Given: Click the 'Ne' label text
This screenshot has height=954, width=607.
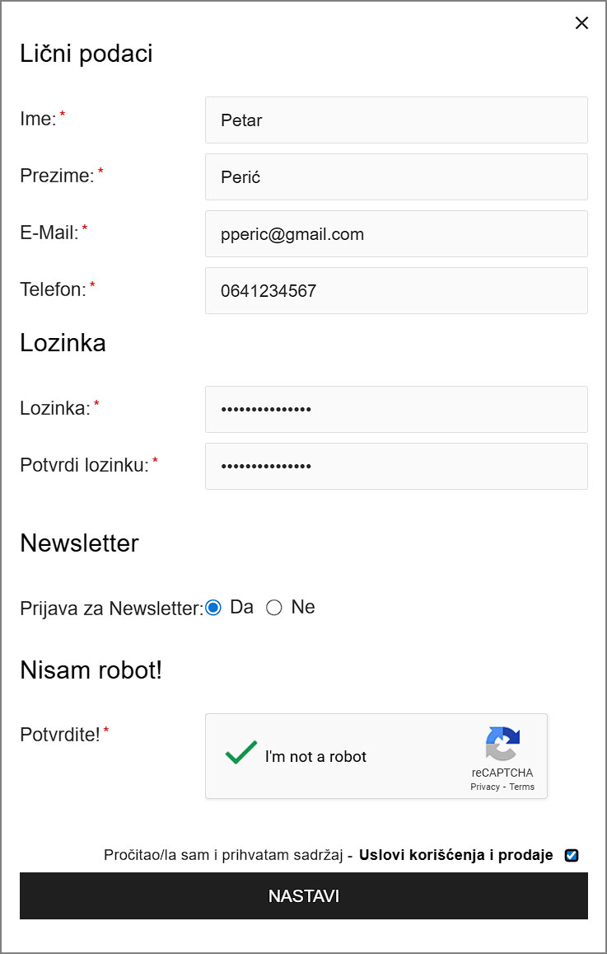Looking at the screenshot, I should [303, 608].
